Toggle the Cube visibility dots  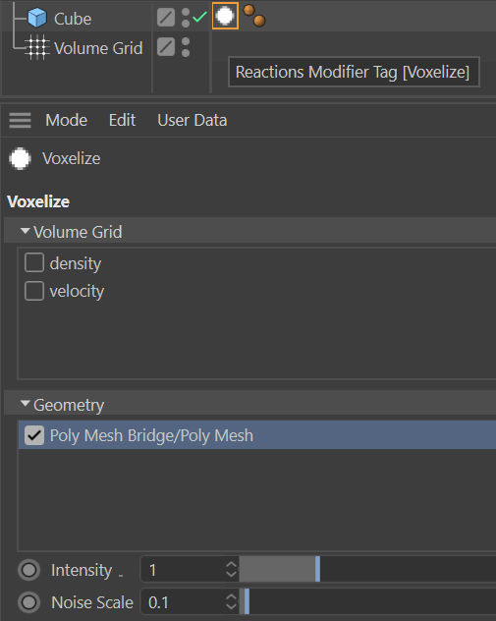coord(186,18)
